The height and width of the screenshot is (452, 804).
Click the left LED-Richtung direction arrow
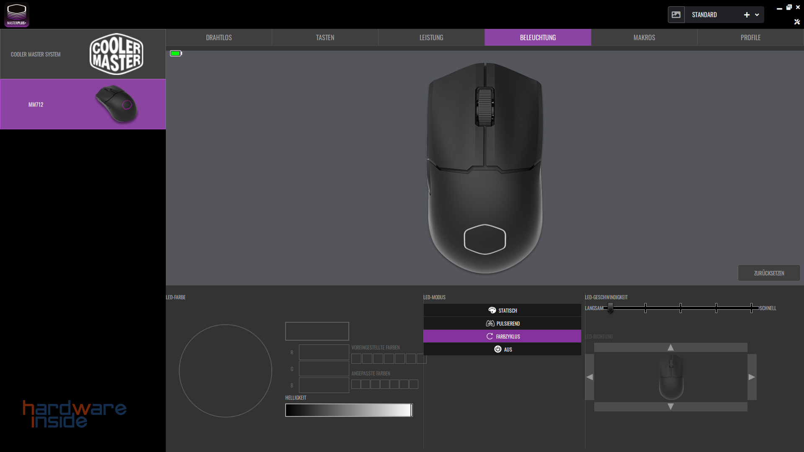(x=590, y=377)
